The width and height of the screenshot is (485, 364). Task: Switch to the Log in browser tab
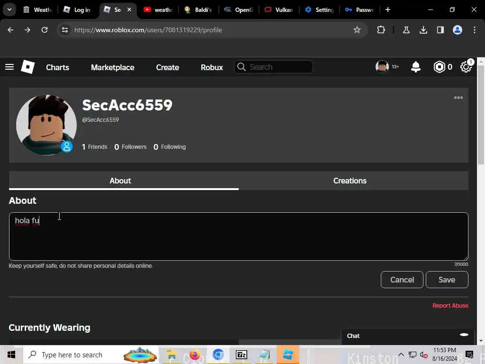pyautogui.click(x=77, y=9)
